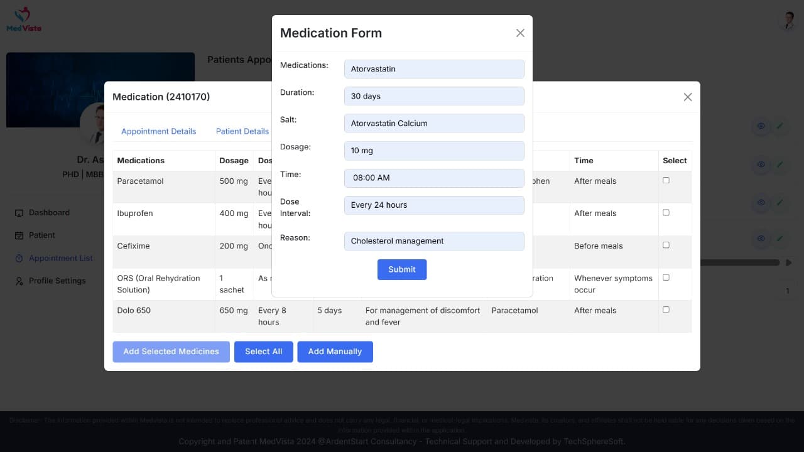Click the "500 mg" dosage cell

(x=234, y=187)
